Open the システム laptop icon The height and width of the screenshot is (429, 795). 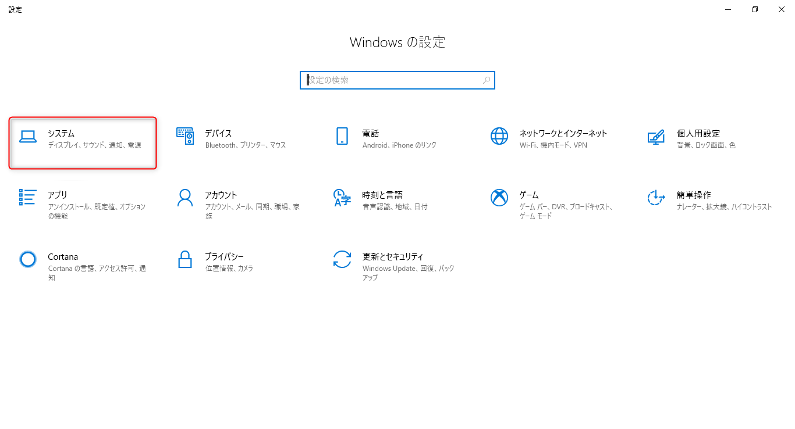pyautogui.click(x=28, y=136)
